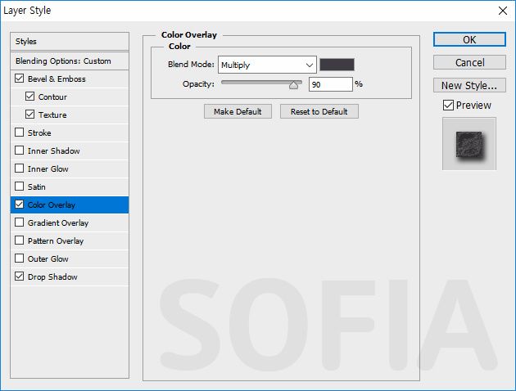Toggle the Preview checkbox

point(448,106)
